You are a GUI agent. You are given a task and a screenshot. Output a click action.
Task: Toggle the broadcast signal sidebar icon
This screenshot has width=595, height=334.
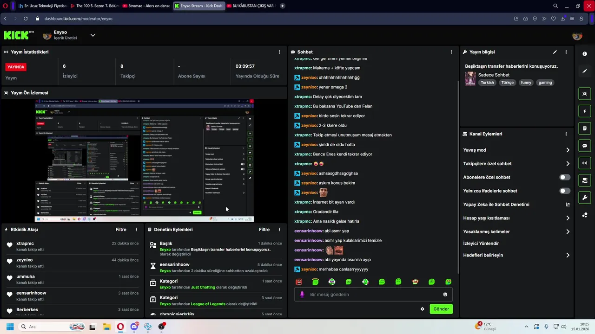(585, 163)
